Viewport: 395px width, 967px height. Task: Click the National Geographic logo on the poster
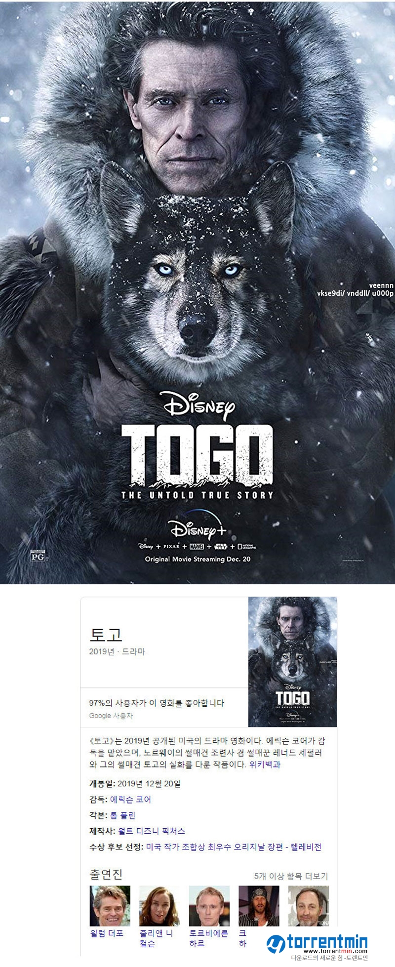click(x=247, y=546)
